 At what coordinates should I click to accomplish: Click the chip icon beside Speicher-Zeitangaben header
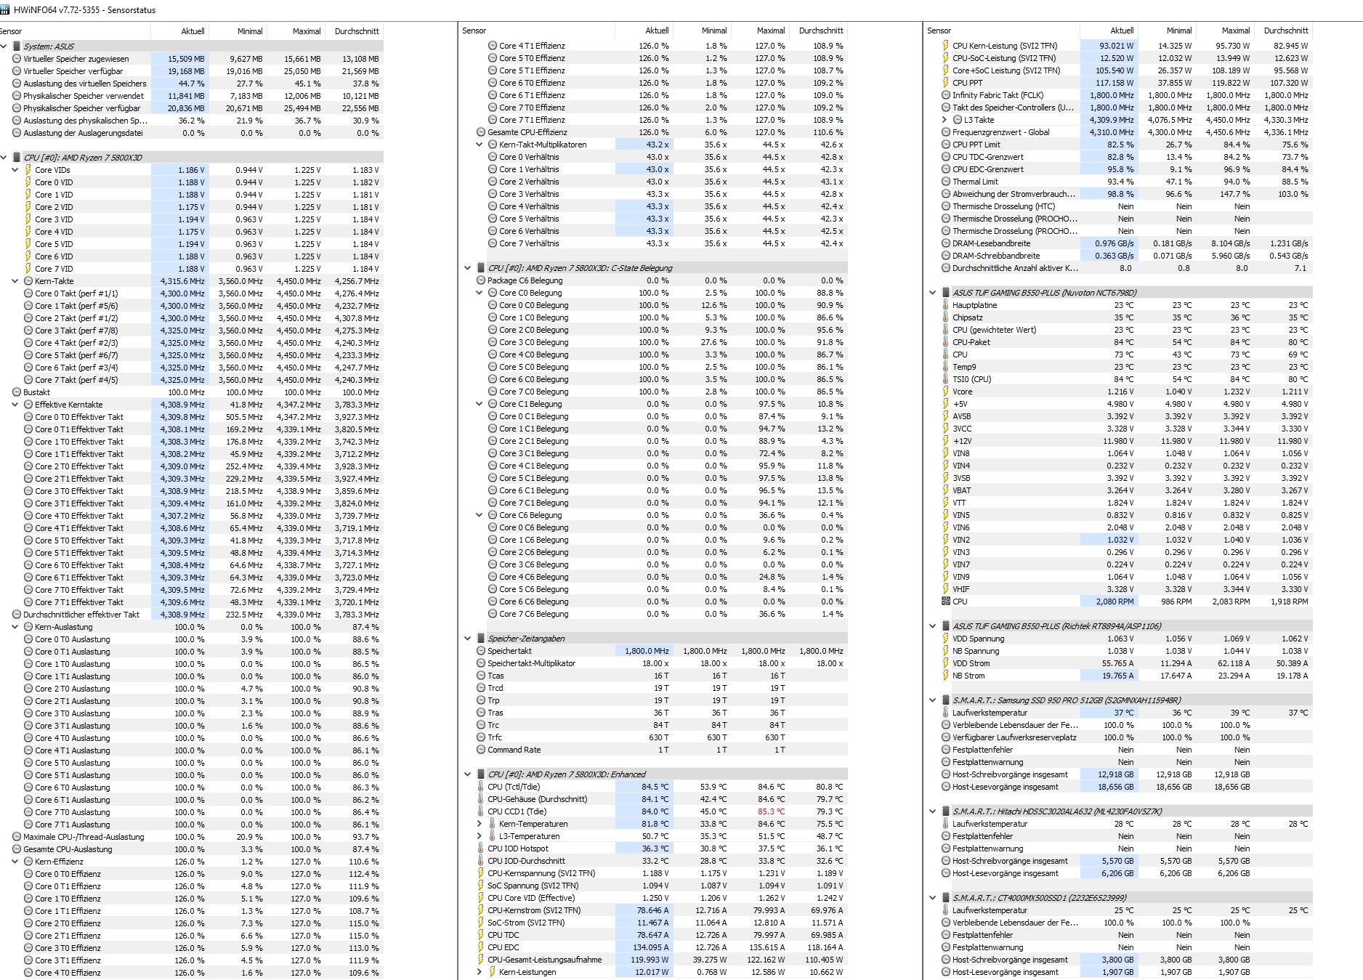tap(481, 639)
